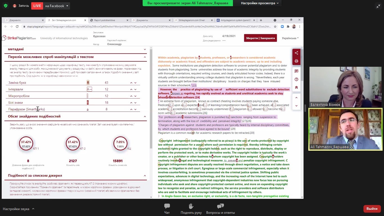Click the red Выйти leave button
This screenshot has height=216, width=384.
372,209
